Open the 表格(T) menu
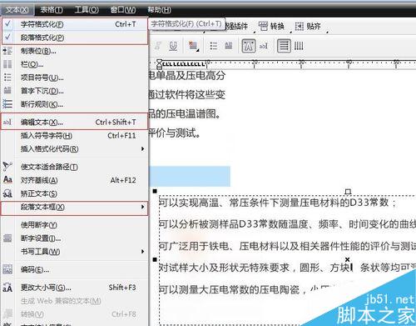This screenshot has height=326, width=416. coord(52,10)
